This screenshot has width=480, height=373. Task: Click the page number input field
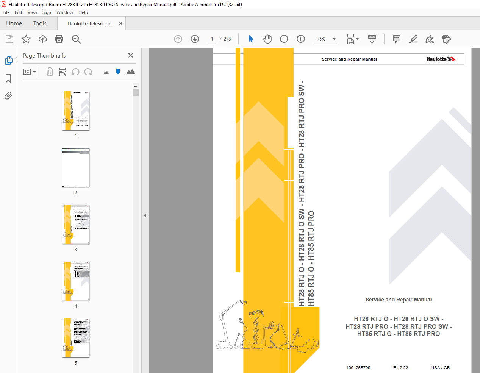(212, 39)
